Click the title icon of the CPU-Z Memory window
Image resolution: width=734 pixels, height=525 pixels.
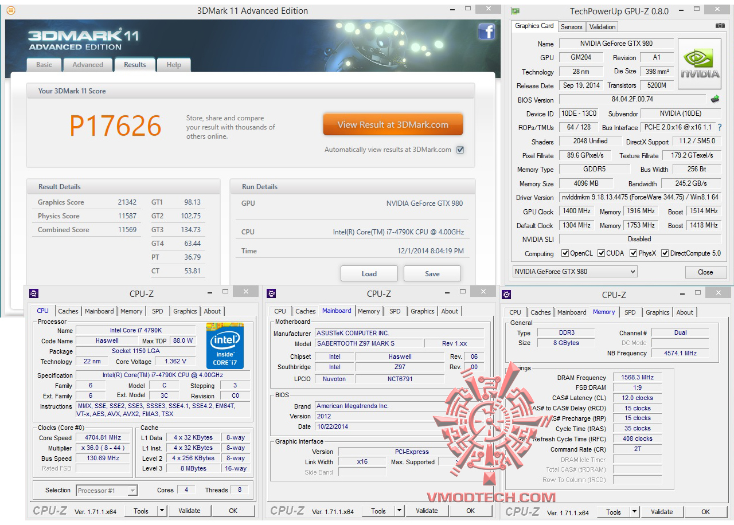point(506,295)
